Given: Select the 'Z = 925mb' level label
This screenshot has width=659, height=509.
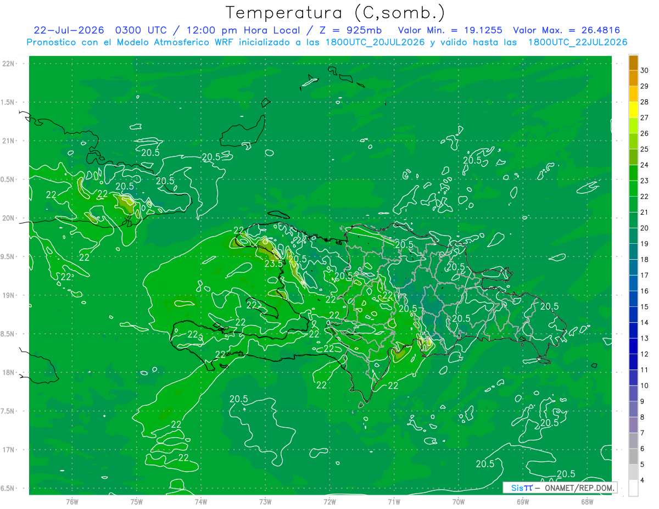Looking at the screenshot, I should pyautogui.click(x=350, y=30).
